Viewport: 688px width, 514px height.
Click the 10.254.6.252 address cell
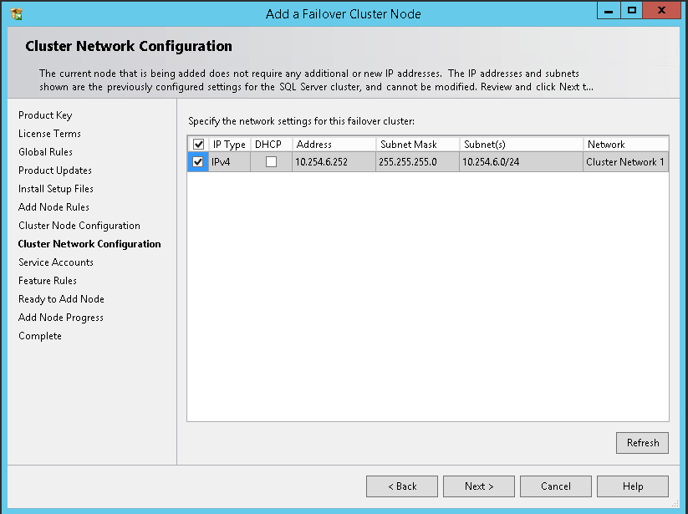334,162
